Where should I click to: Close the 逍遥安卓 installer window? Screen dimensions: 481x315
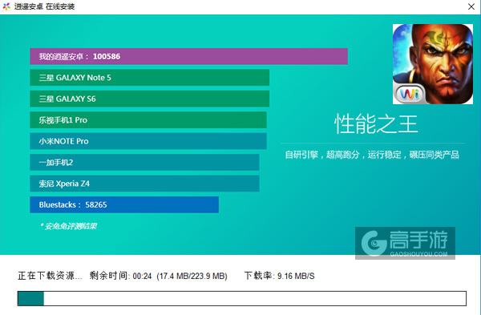tap(471, 6)
